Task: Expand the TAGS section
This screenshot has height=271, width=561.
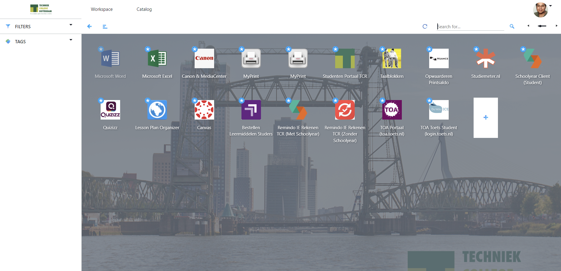Action: click(x=71, y=40)
